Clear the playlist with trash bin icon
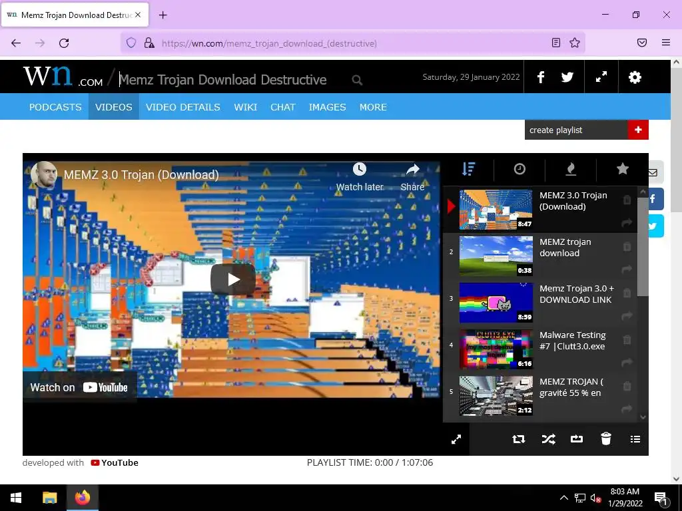 [x=606, y=438]
